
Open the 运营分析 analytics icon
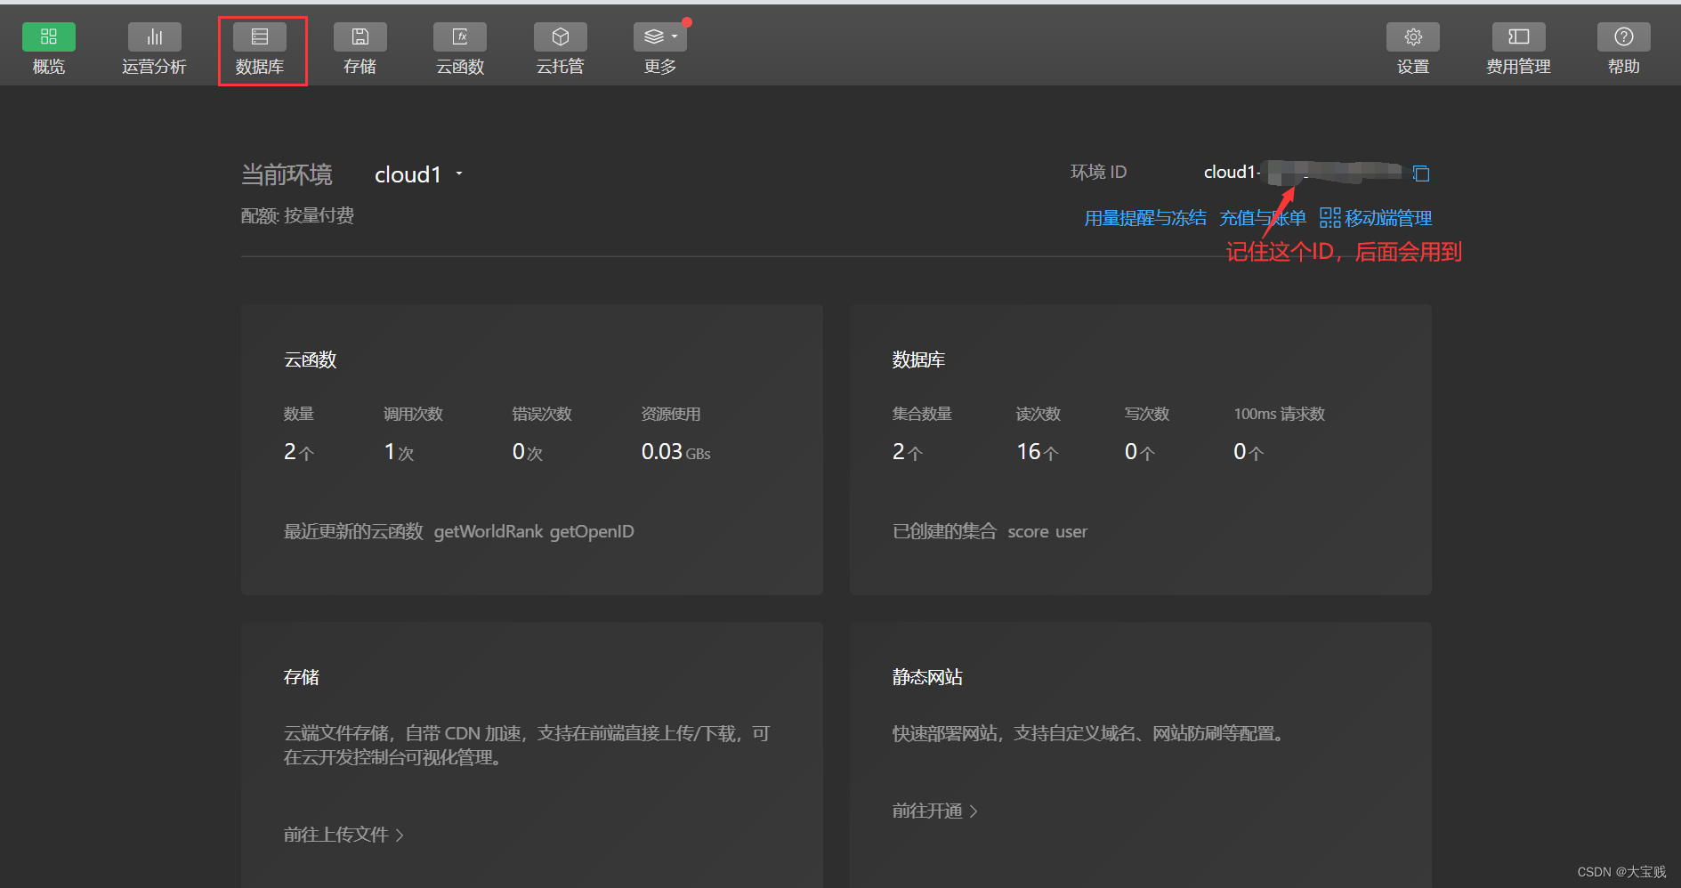pos(154,37)
